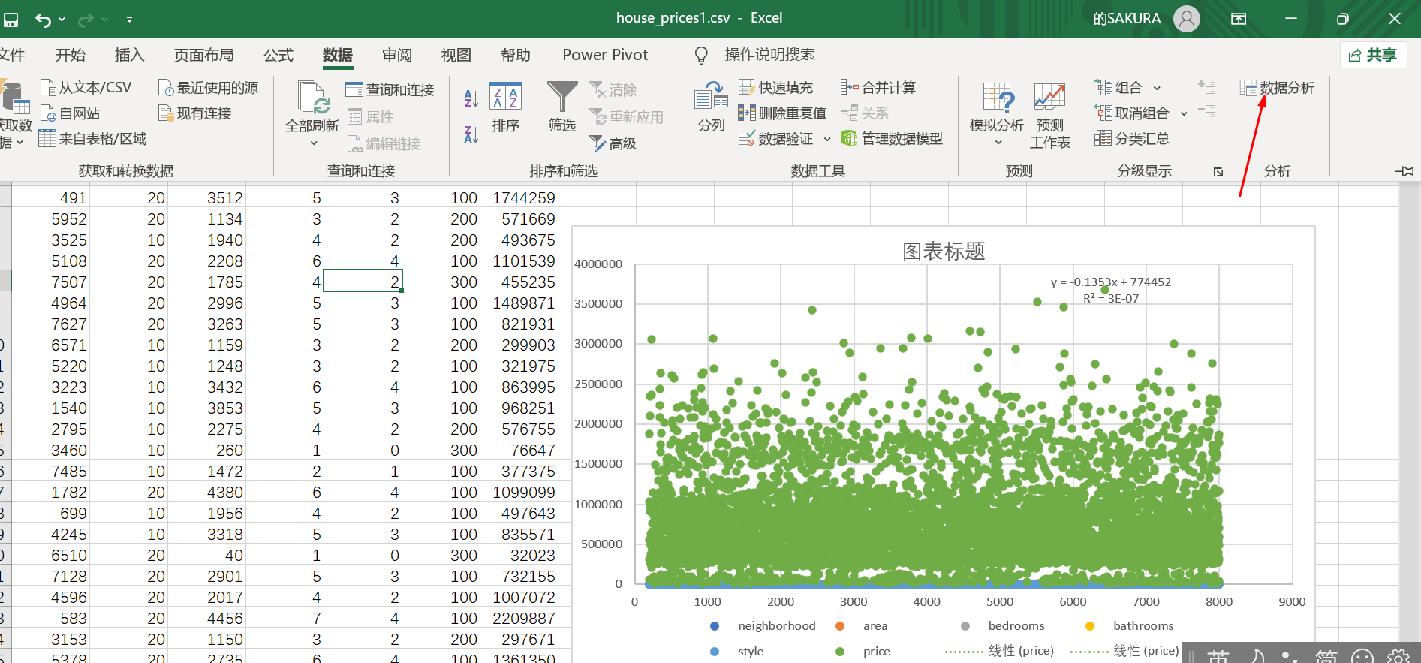
Task: Click the area legend entry
Action: pyautogui.click(x=862, y=626)
